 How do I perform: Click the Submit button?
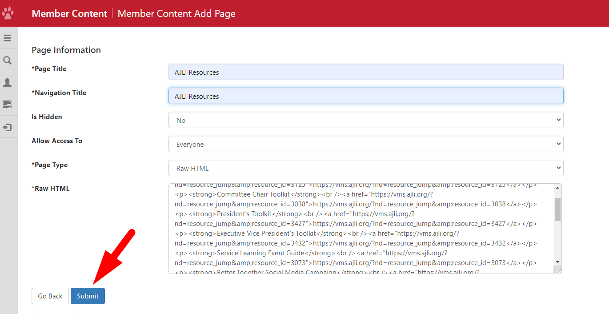(x=88, y=296)
